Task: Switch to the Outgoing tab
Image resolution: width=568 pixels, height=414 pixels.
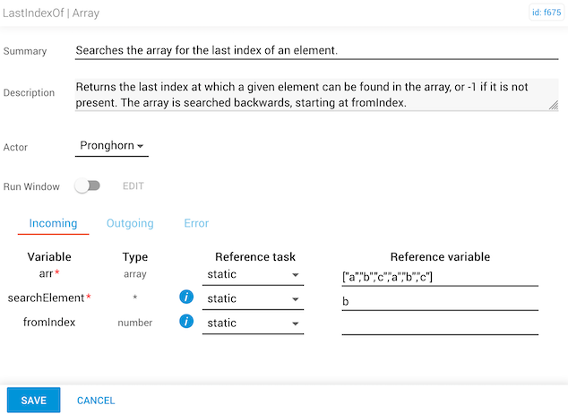Action: (130, 223)
